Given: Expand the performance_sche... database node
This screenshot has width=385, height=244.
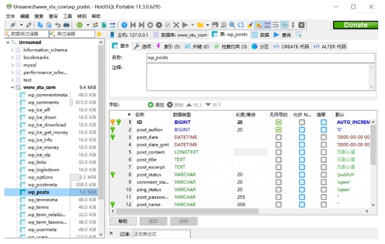Looking at the screenshot, I should 12,73.
